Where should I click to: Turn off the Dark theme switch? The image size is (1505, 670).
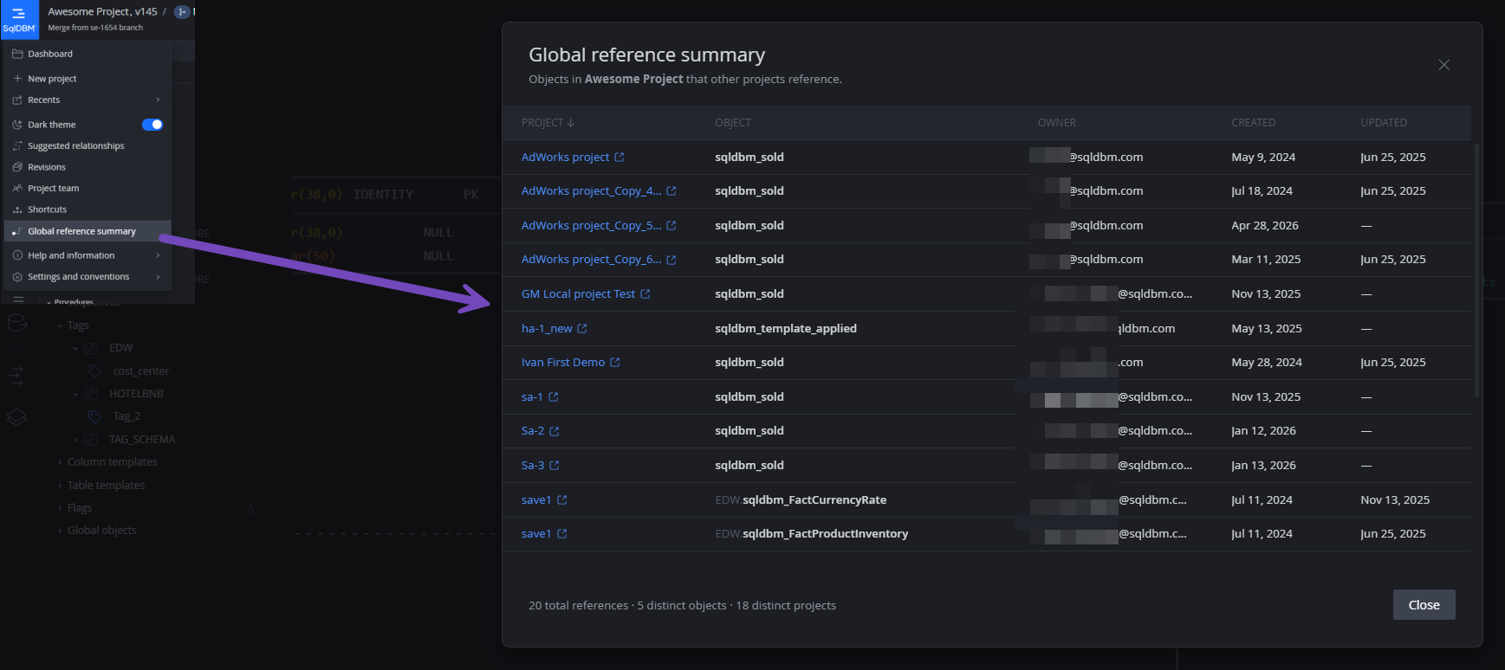click(x=152, y=125)
